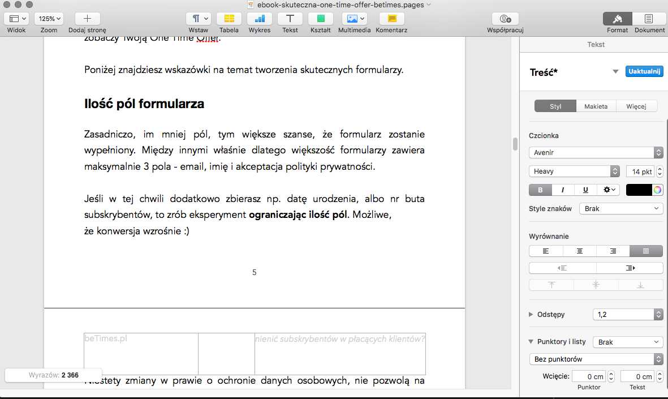Image resolution: width=668 pixels, height=399 pixels.
Task: Open the Style znaków Brak dropdown
Action: pos(620,208)
